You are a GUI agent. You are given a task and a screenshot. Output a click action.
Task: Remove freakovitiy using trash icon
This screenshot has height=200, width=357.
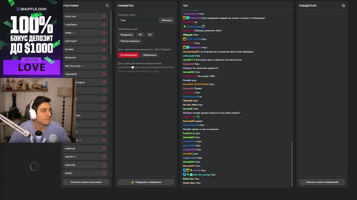(x=104, y=165)
